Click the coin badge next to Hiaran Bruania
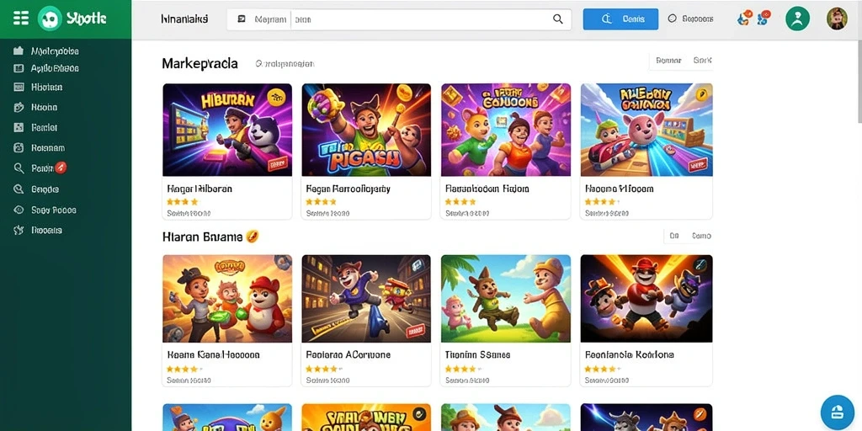 click(x=253, y=237)
